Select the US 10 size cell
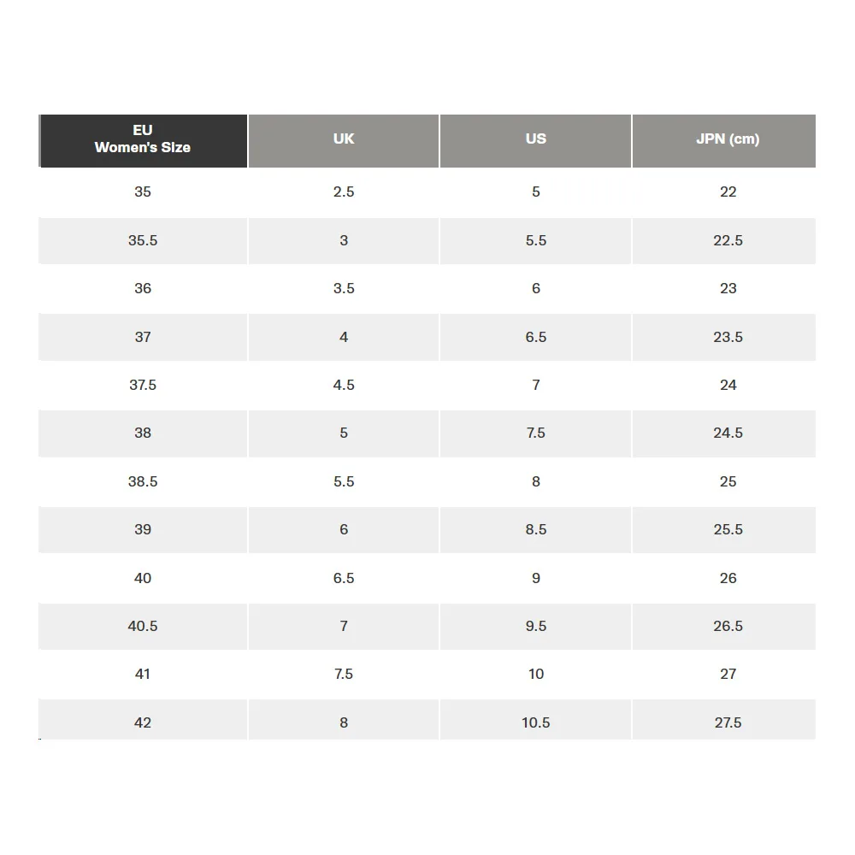The height and width of the screenshot is (855, 855). click(x=536, y=674)
